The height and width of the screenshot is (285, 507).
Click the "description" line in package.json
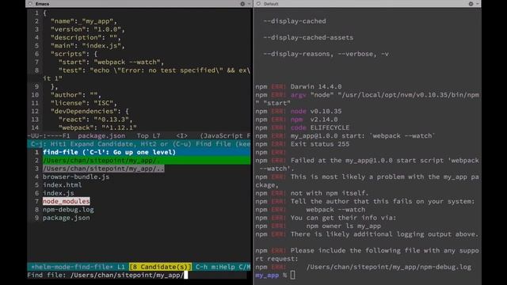[x=86, y=37]
